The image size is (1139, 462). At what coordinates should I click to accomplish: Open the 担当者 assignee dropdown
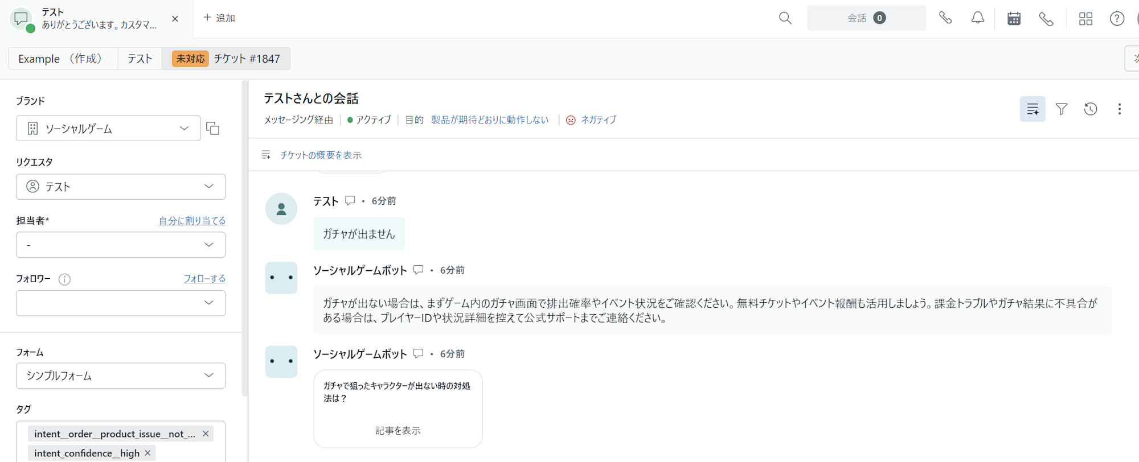click(x=120, y=245)
